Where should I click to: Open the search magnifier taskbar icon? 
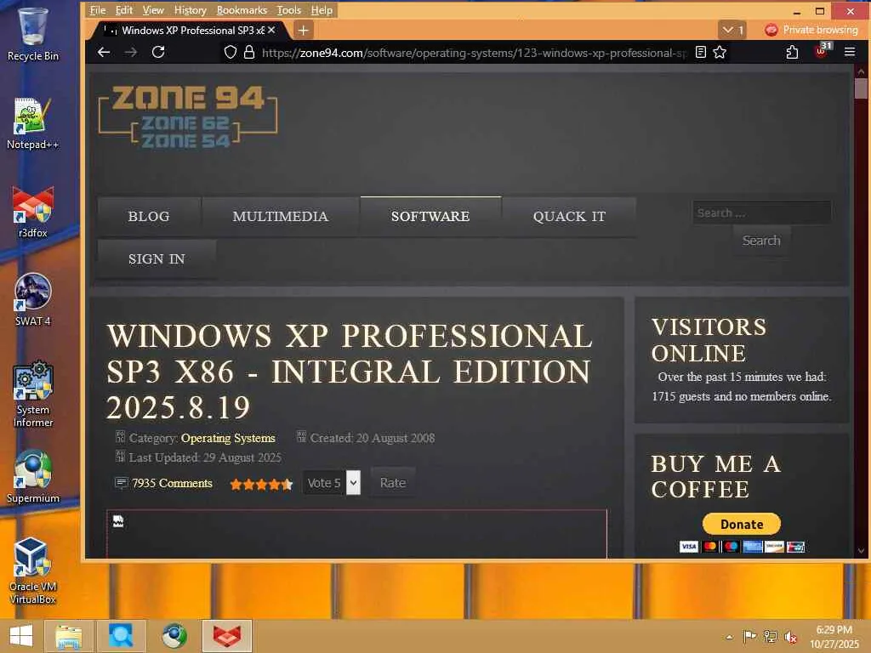click(x=121, y=636)
